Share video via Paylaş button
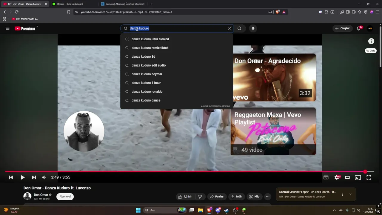Image resolution: width=382 pixels, height=215 pixels. pos(217,196)
